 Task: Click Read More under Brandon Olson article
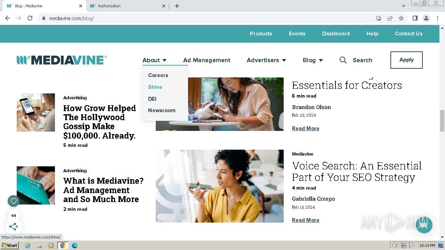click(306, 128)
